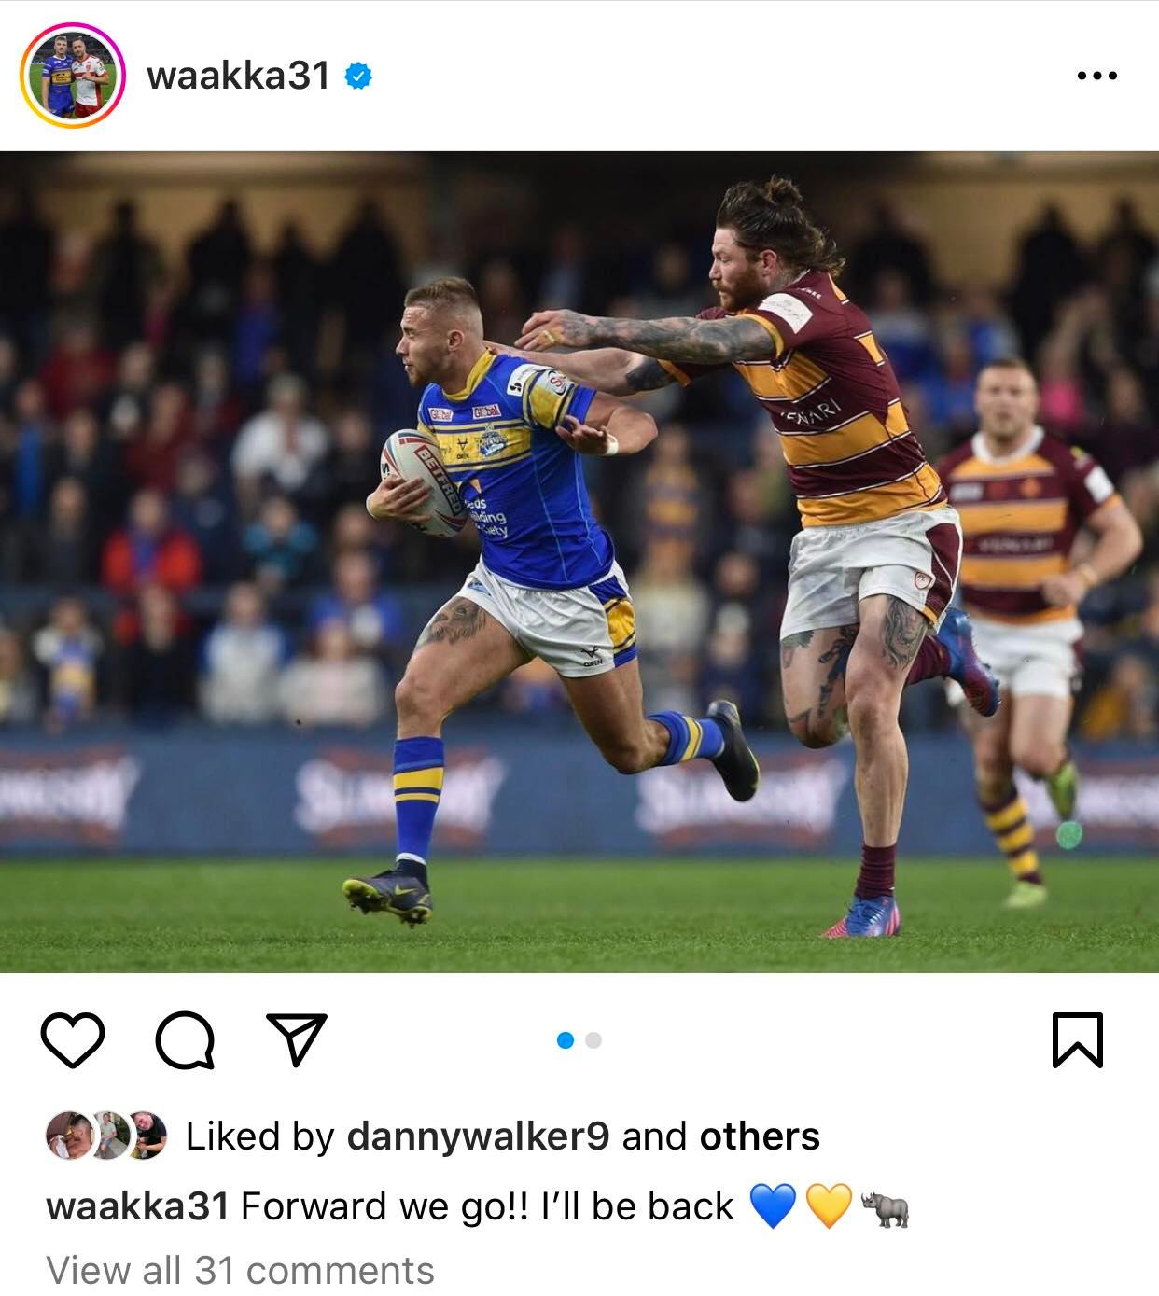Click the yellow heart emoji in caption
Image resolution: width=1159 pixels, height=1296 pixels.
pyautogui.click(x=829, y=1206)
